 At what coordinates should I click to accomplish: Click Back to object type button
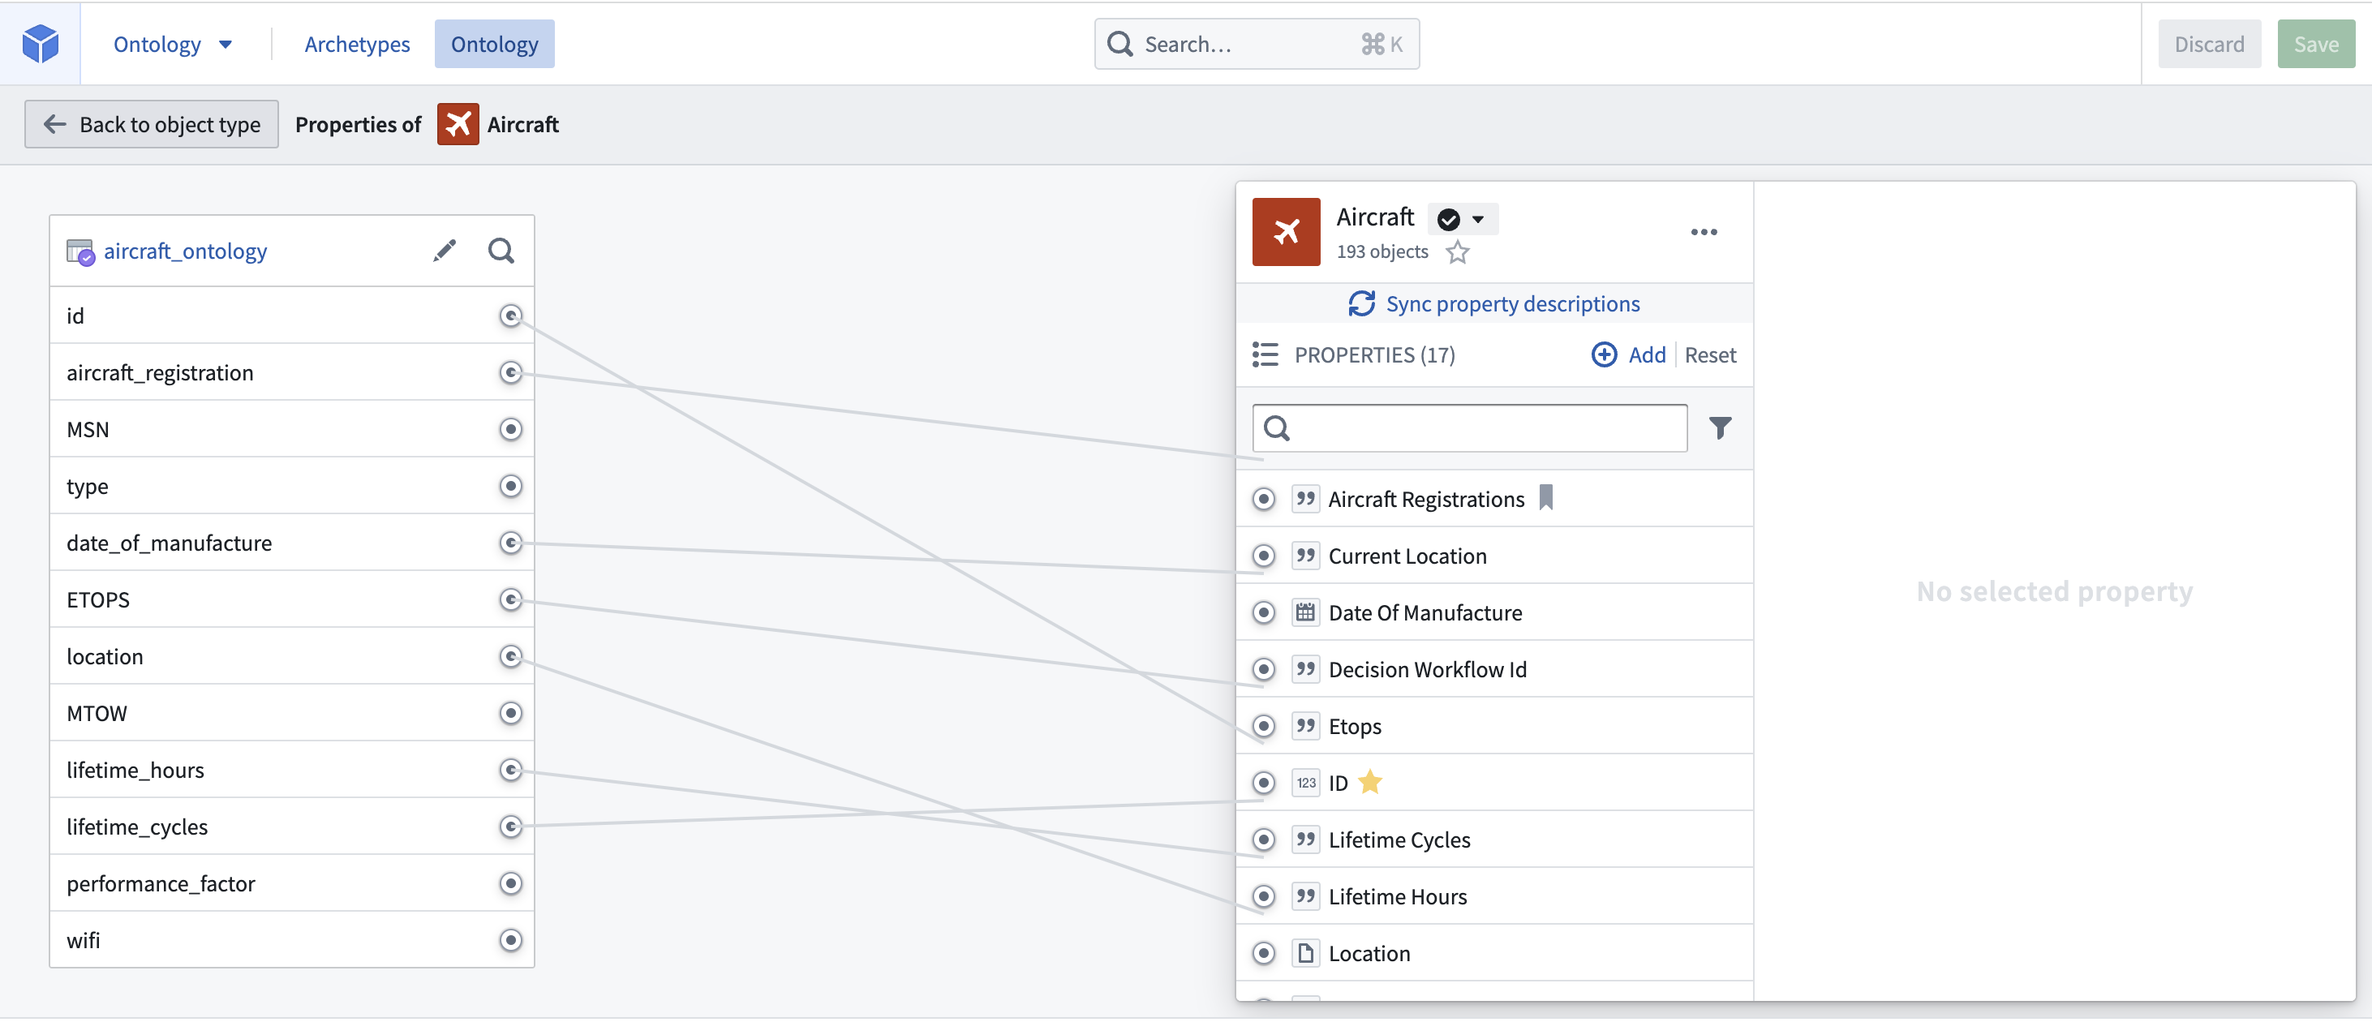[x=152, y=124]
